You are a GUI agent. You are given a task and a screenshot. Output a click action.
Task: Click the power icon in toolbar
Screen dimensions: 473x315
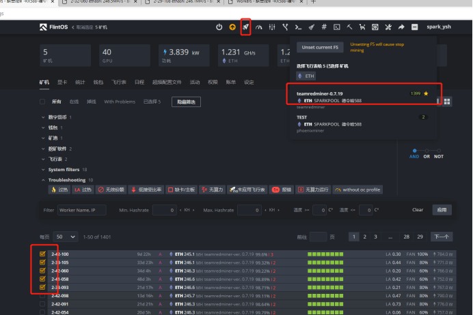click(219, 27)
